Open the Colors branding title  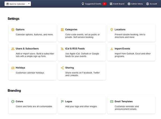(19, 101)
